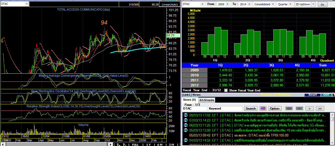Open the financials panel's DTAC symbol dropdown
The height and width of the screenshot is (146, 335).
[x=202, y=4]
